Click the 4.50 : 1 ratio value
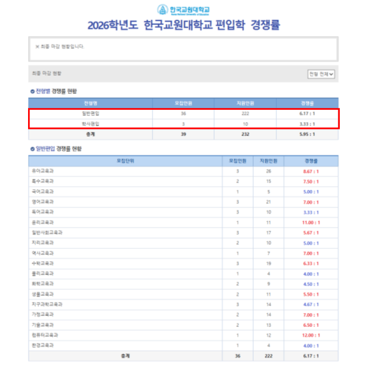The height and width of the screenshot is (366, 366). tap(311, 284)
